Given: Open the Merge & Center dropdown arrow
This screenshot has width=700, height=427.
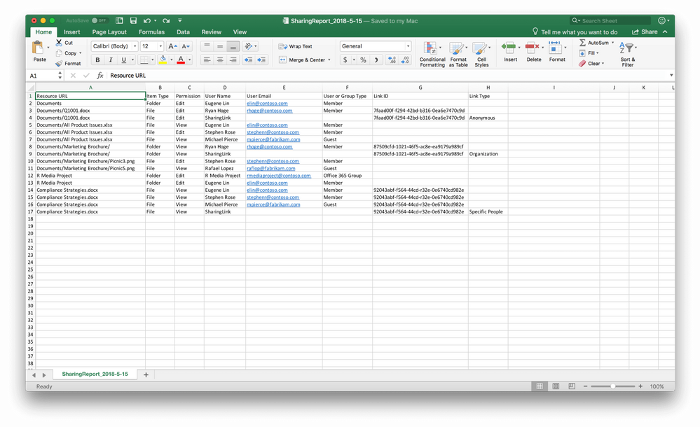Looking at the screenshot, I should (329, 60).
